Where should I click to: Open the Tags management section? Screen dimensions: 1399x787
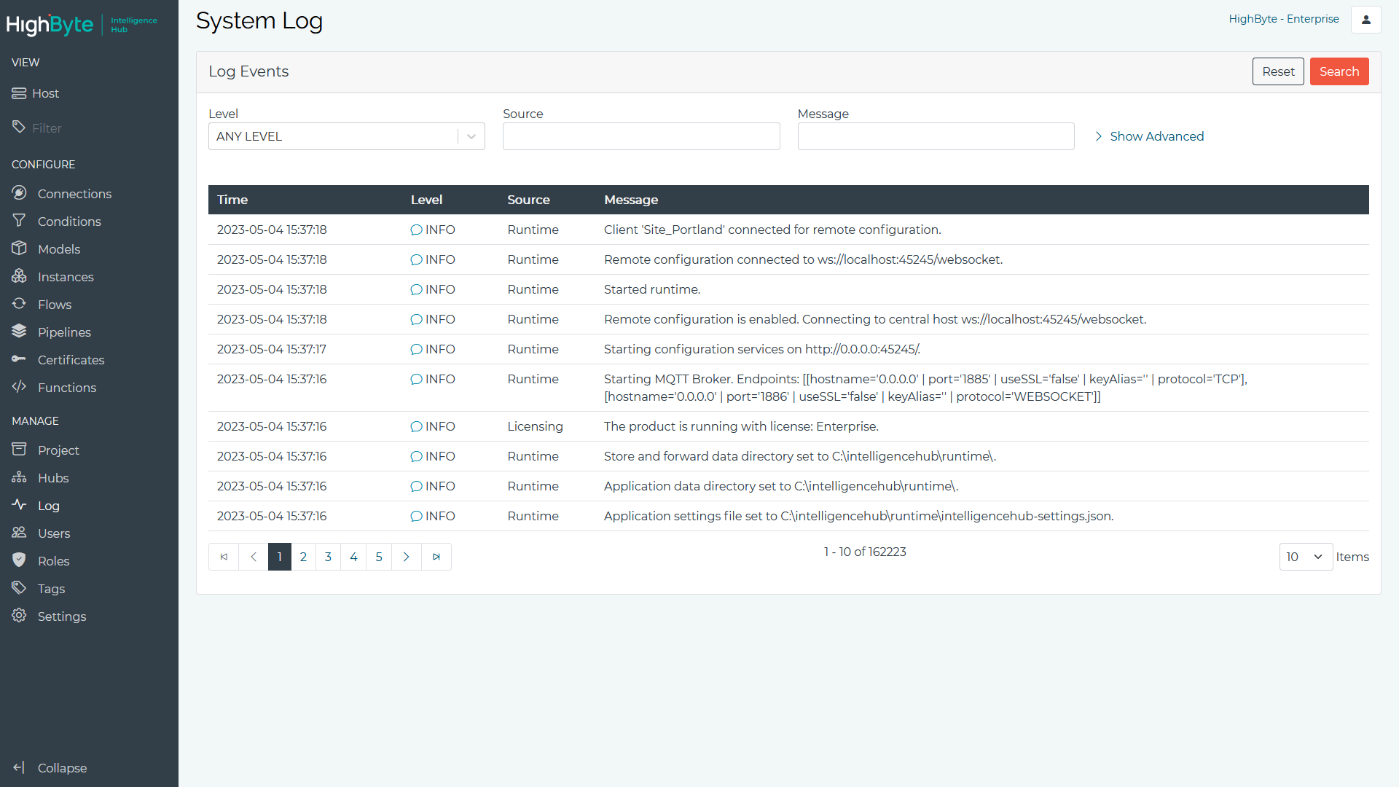click(50, 588)
